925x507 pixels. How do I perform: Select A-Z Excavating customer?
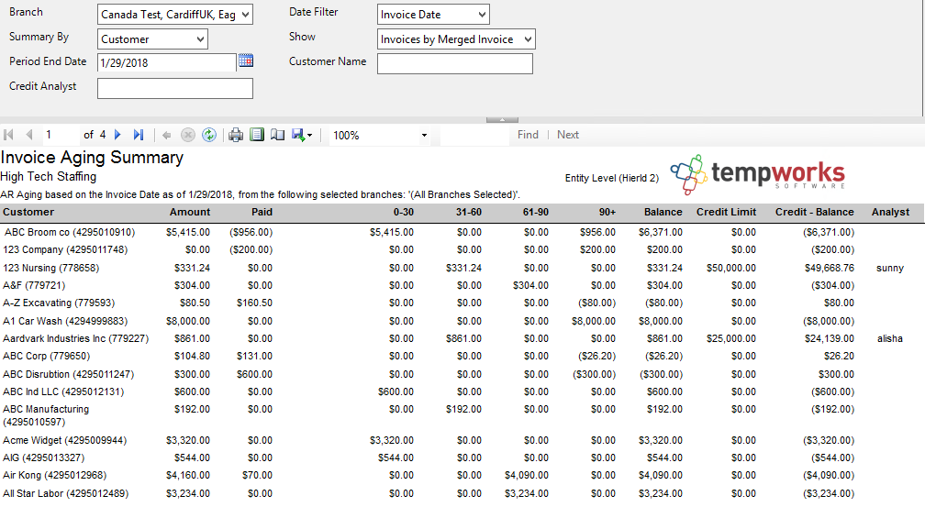tap(59, 303)
